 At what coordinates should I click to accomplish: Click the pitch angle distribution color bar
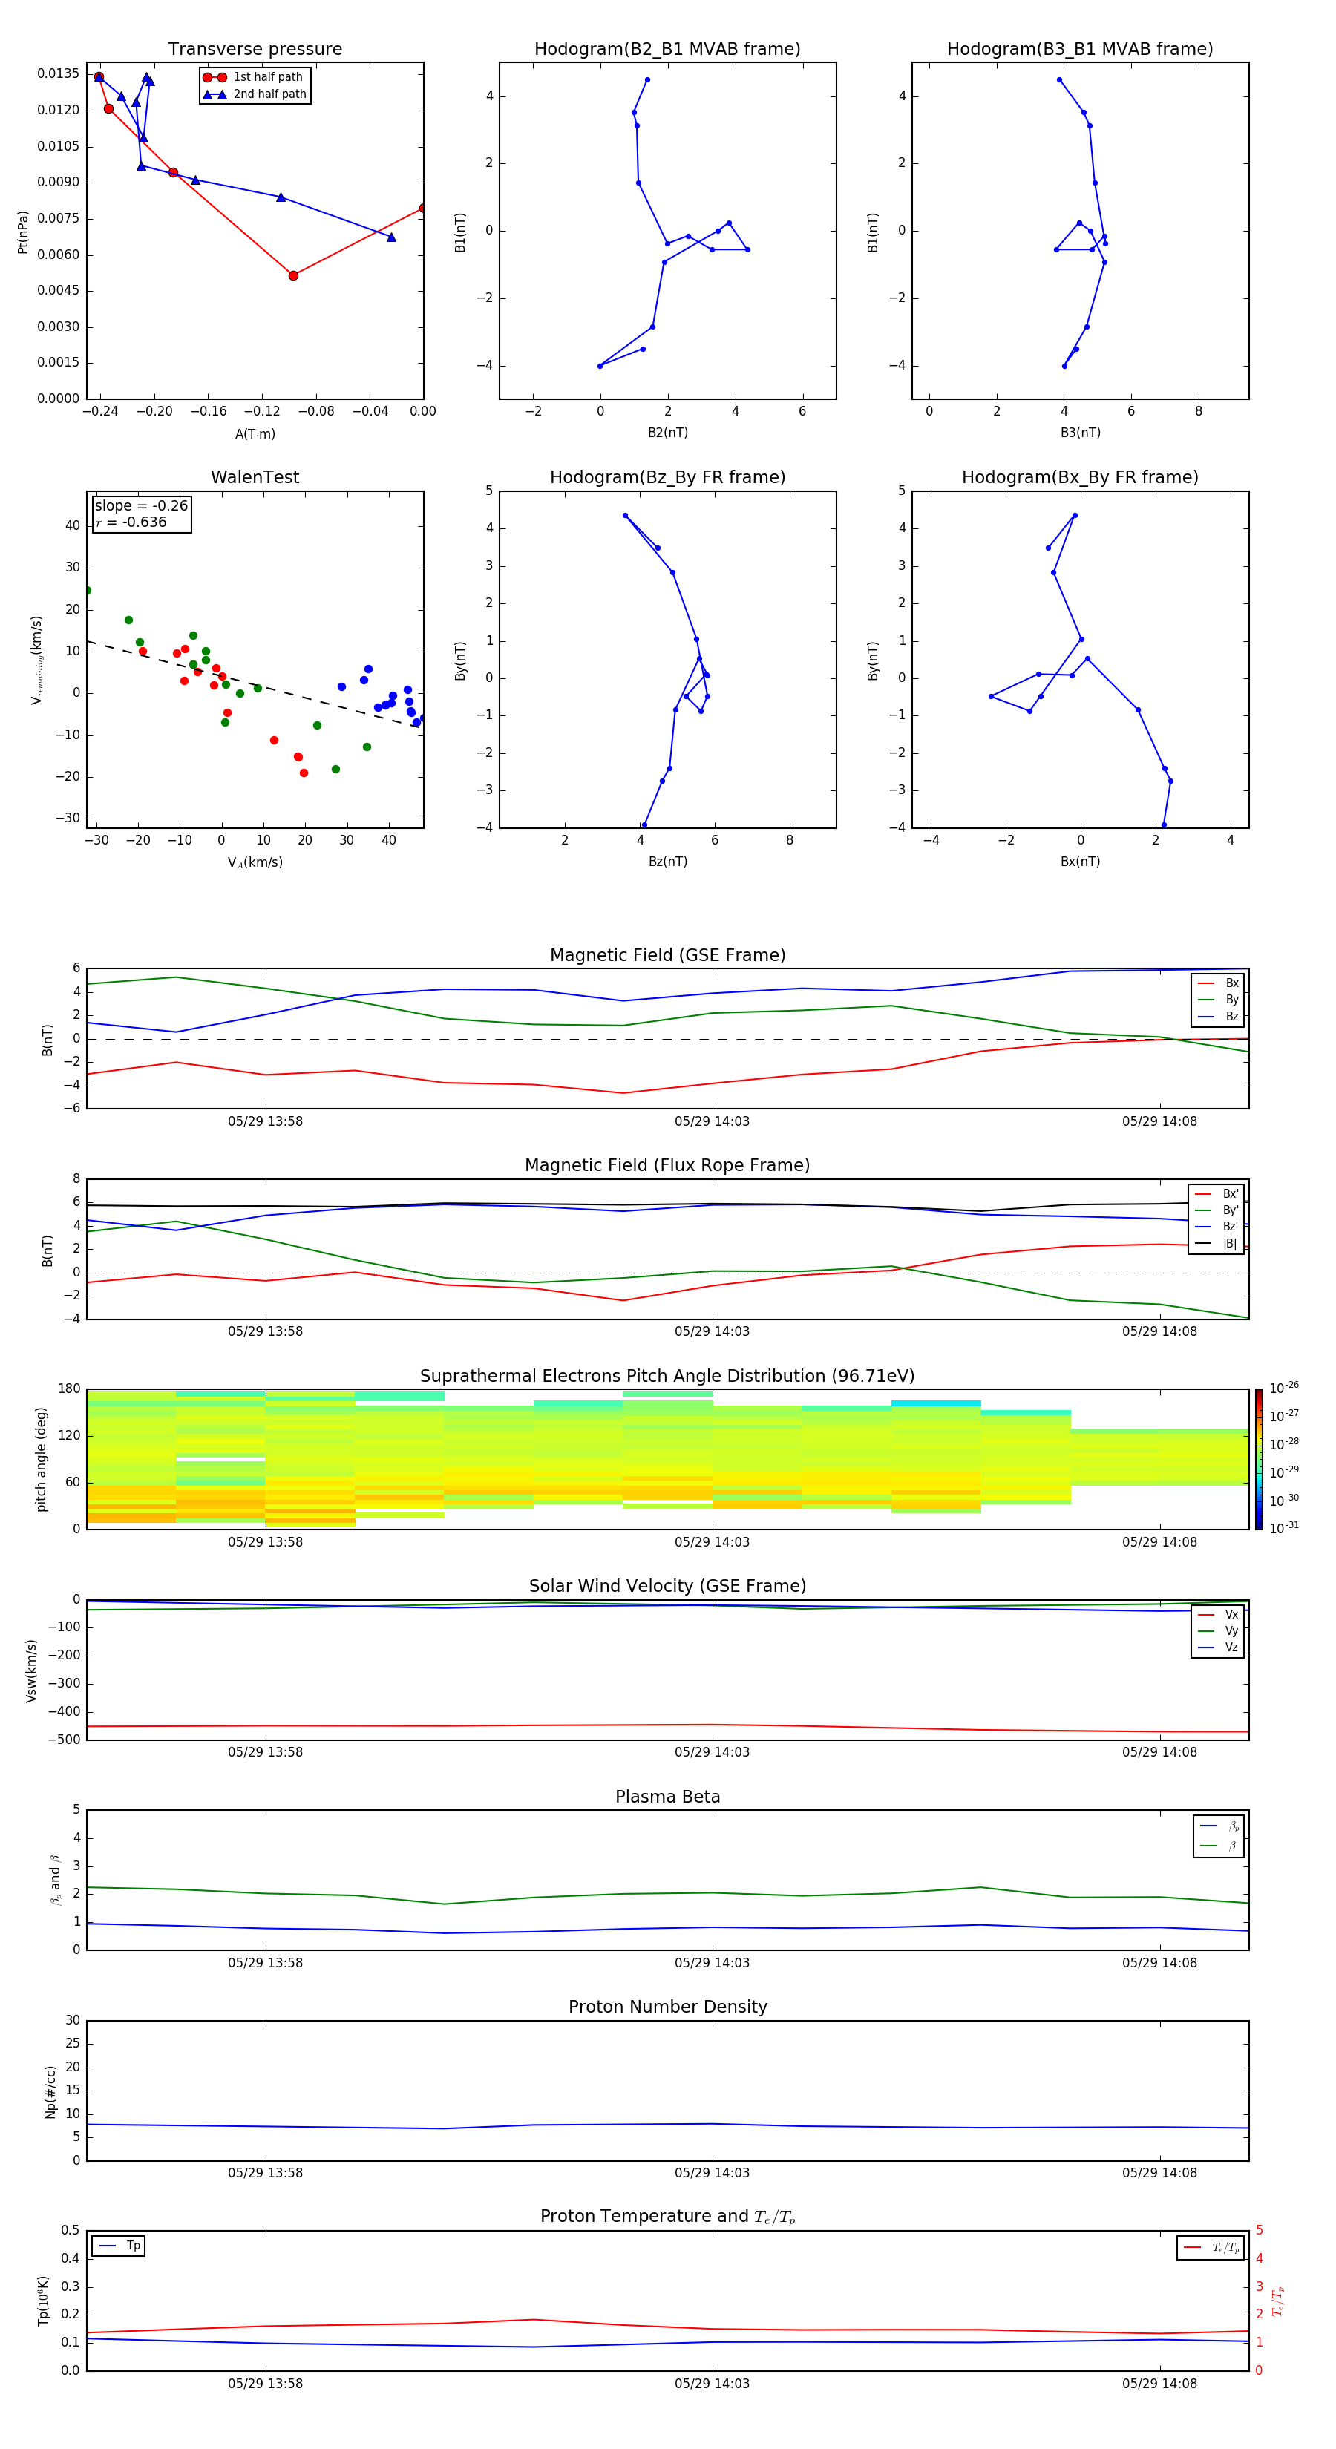pyautogui.click(x=1259, y=1459)
